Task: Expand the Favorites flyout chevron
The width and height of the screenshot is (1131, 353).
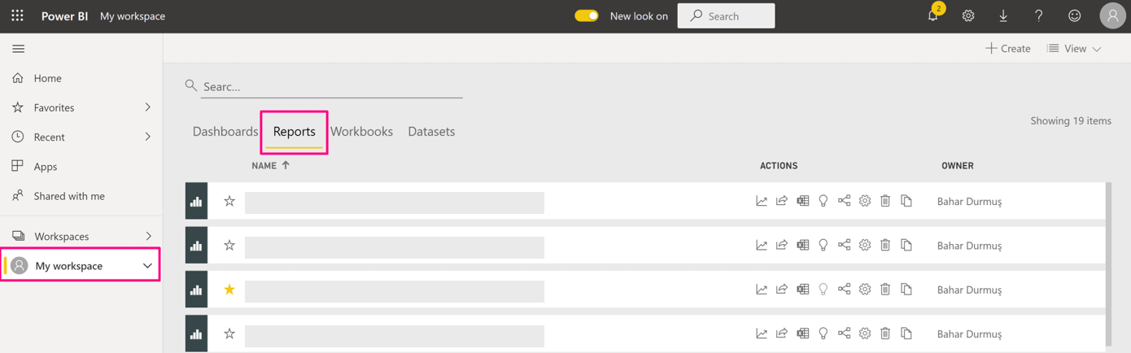Action: (147, 107)
